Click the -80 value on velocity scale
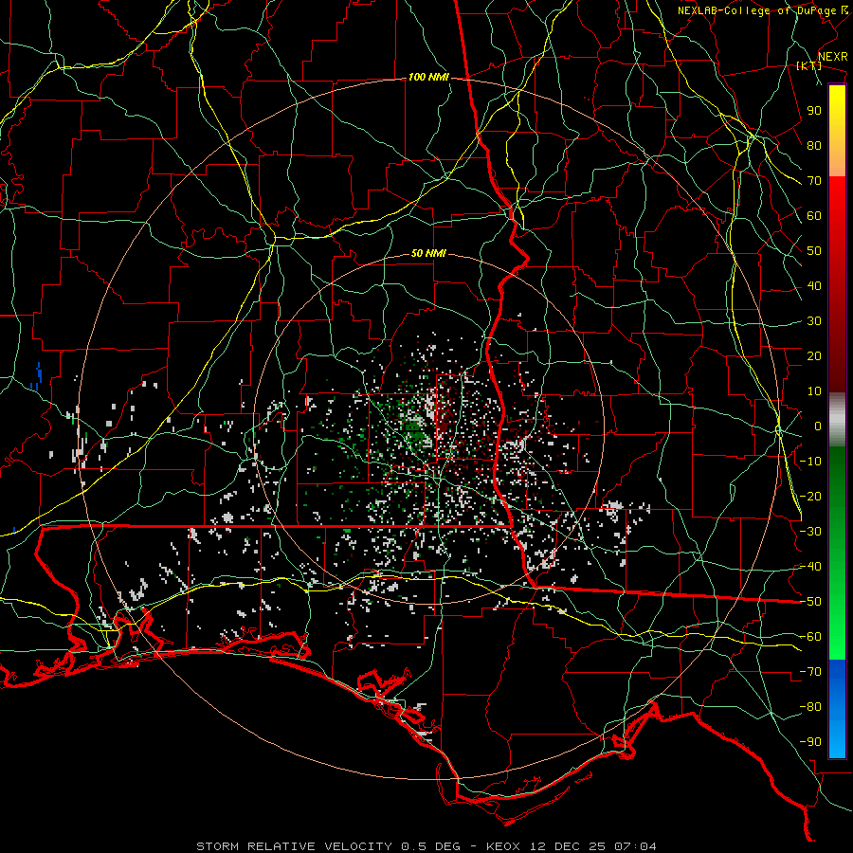The width and height of the screenshot is (853, 853). [810, 707]
